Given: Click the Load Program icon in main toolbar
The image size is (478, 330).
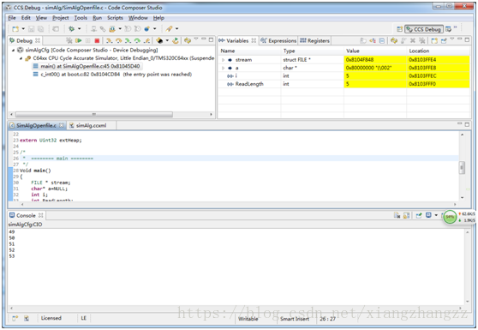Looking at the screenshot, I should [112, 28].
